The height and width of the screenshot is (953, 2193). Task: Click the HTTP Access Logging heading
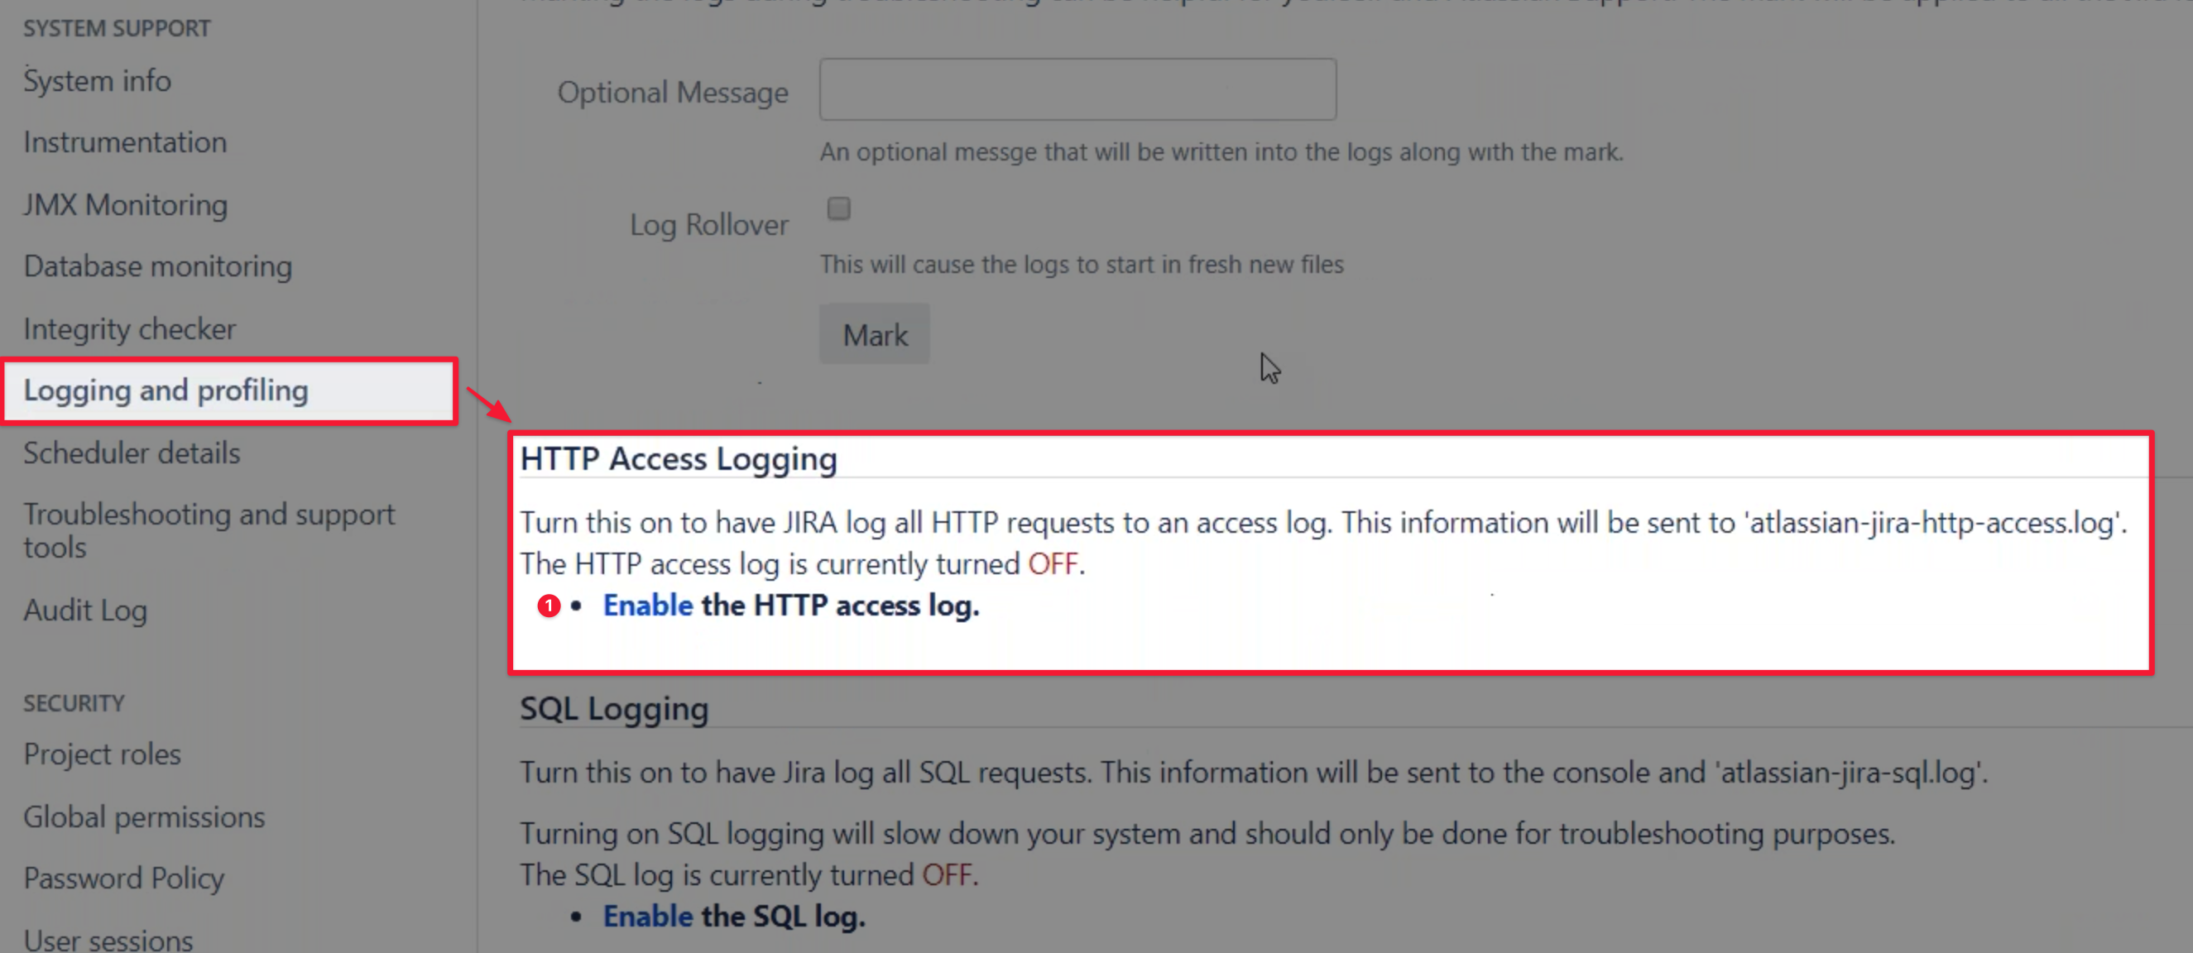[x=679, y=459]
